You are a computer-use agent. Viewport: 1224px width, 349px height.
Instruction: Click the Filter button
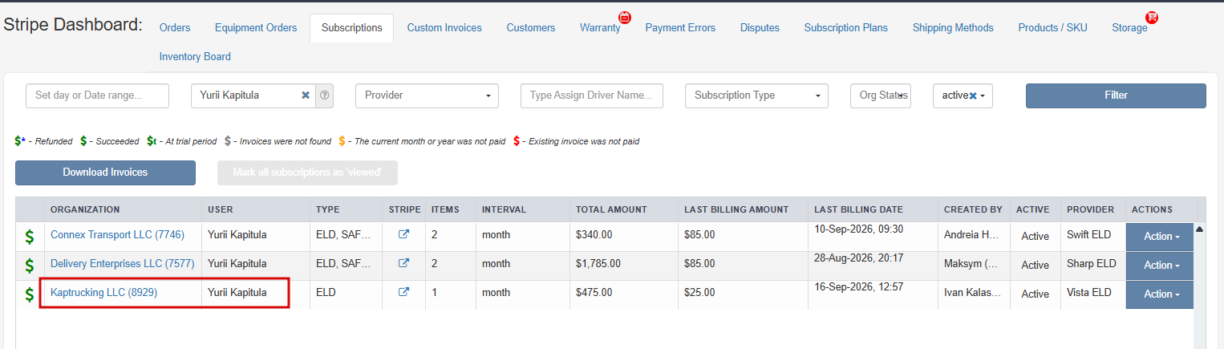pos(1116,95)
